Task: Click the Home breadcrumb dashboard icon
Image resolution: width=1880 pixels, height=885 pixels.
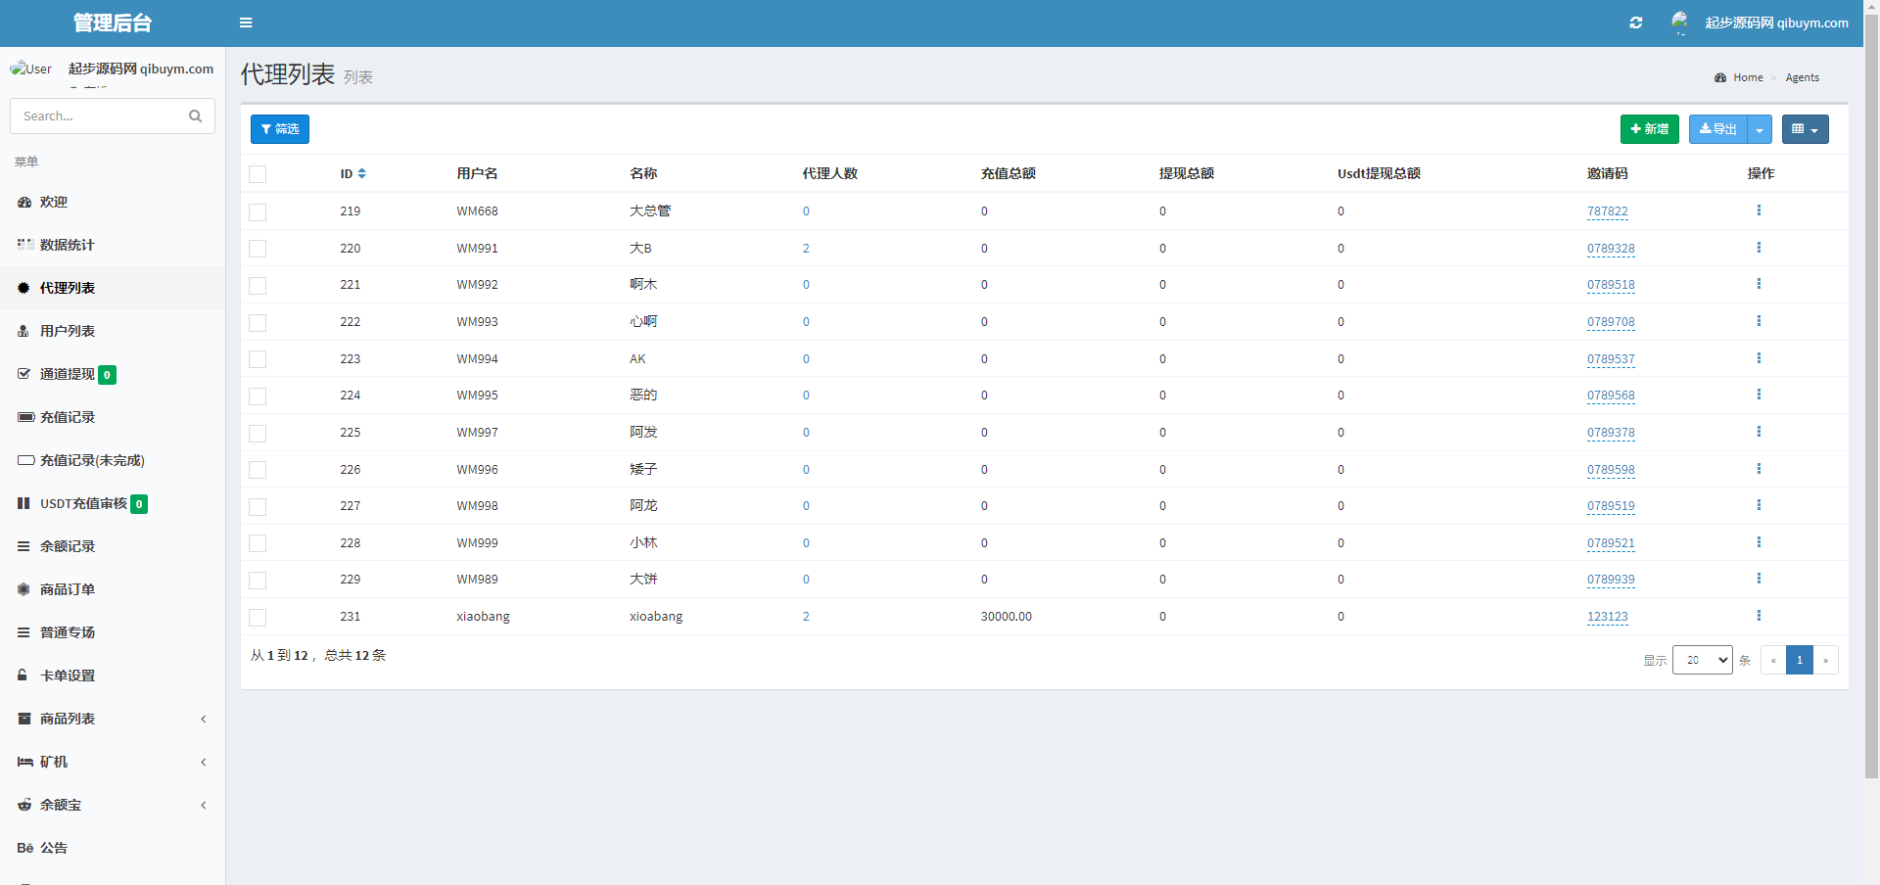Action: 1720,77
